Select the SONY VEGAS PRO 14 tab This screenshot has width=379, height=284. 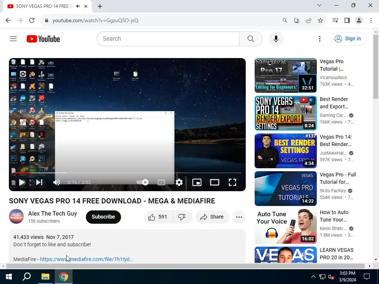(44, 6)
